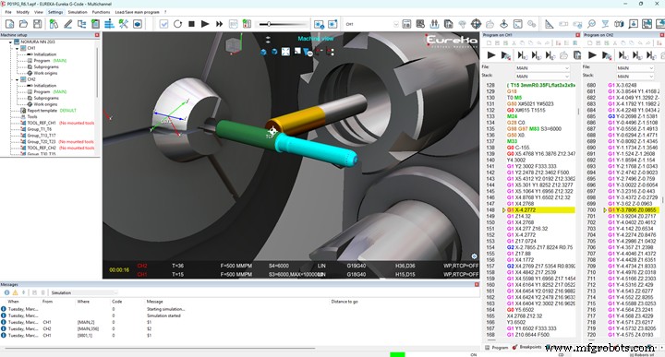The image size is (665, 357).
Task: Open the Modify menu
Action: coord(23,12)
